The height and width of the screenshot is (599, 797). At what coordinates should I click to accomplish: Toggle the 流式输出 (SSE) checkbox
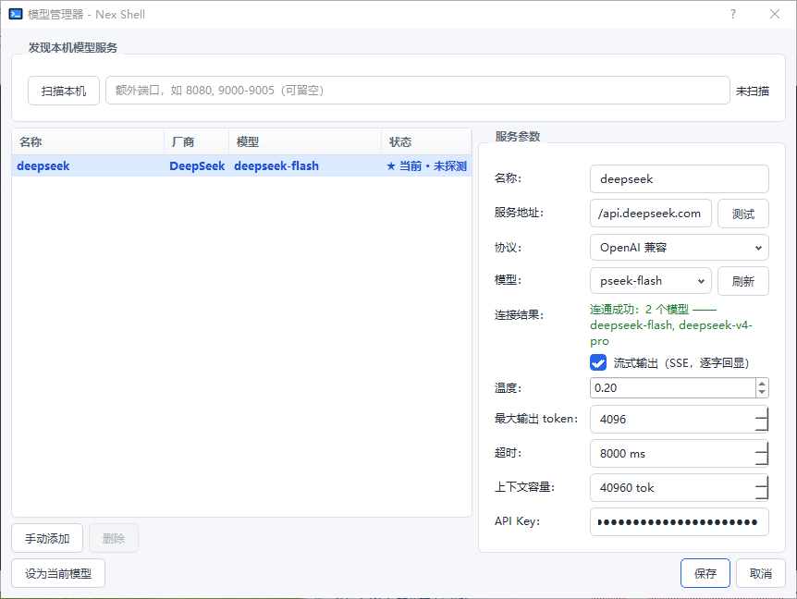pos(598,362)
